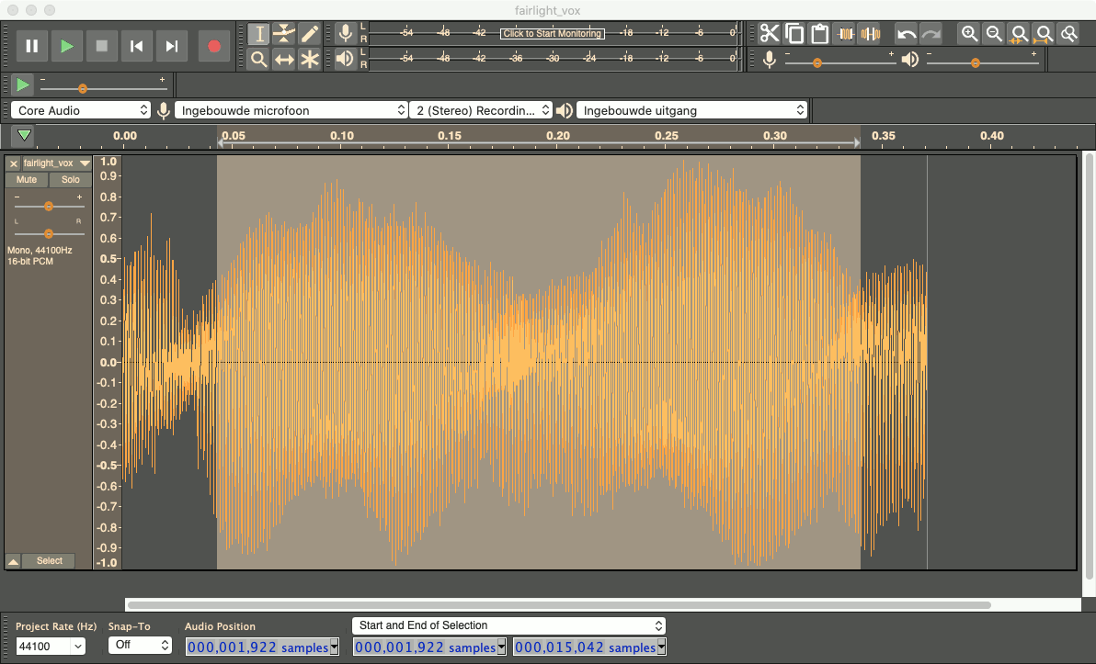Click the track Select button

(49, 560)
